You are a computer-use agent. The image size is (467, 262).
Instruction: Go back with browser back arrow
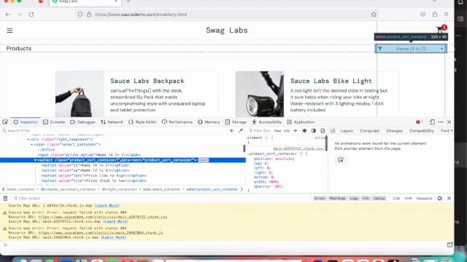(x=8, y=15)
